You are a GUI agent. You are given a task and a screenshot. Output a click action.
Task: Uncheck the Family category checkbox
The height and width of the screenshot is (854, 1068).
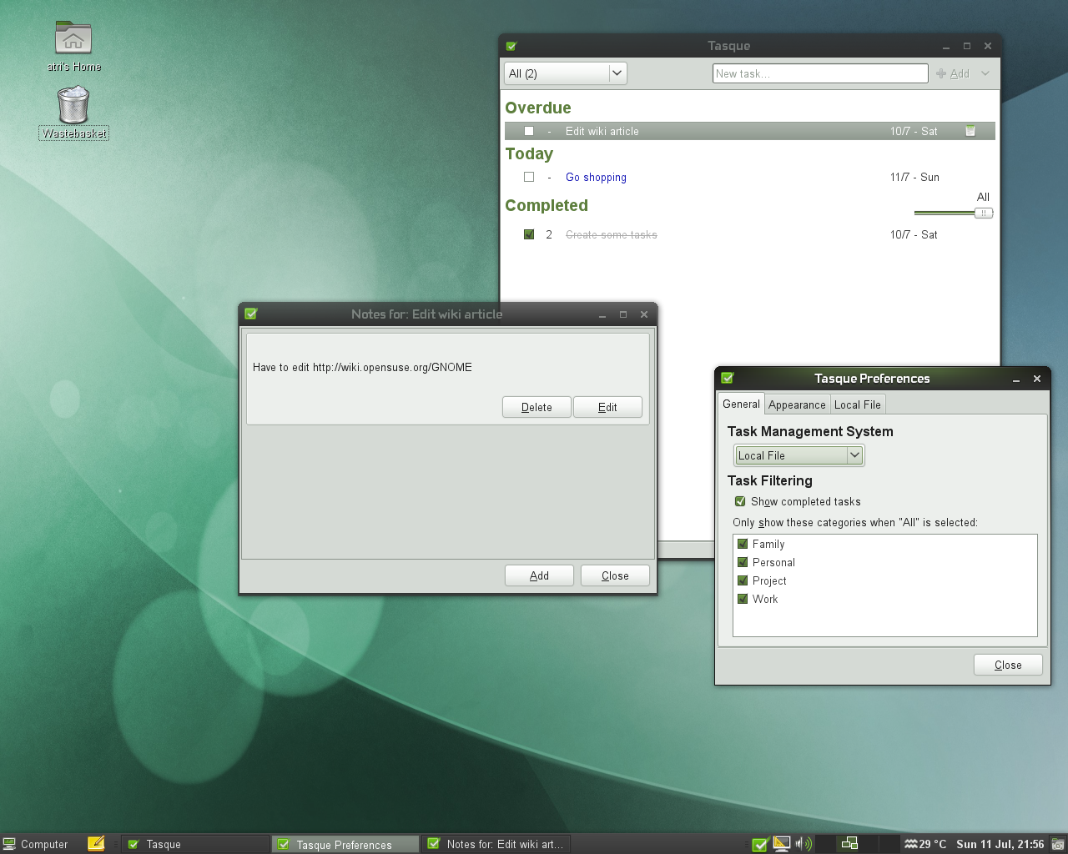743,544
